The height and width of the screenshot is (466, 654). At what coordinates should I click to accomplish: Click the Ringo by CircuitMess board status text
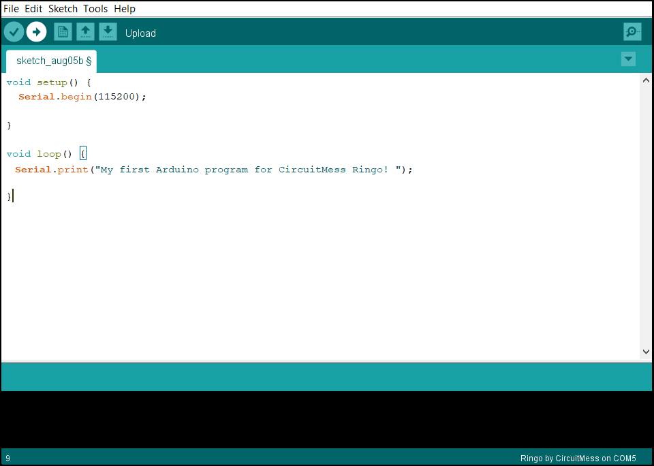578,459
